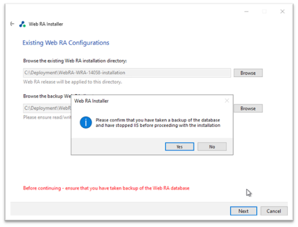
Task: Focus the existing installation path field
Action: pyautogui.click(x=127, y=73)
